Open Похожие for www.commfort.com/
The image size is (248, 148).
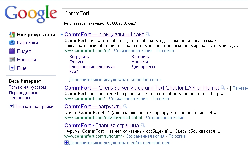(x=160, y=99)
